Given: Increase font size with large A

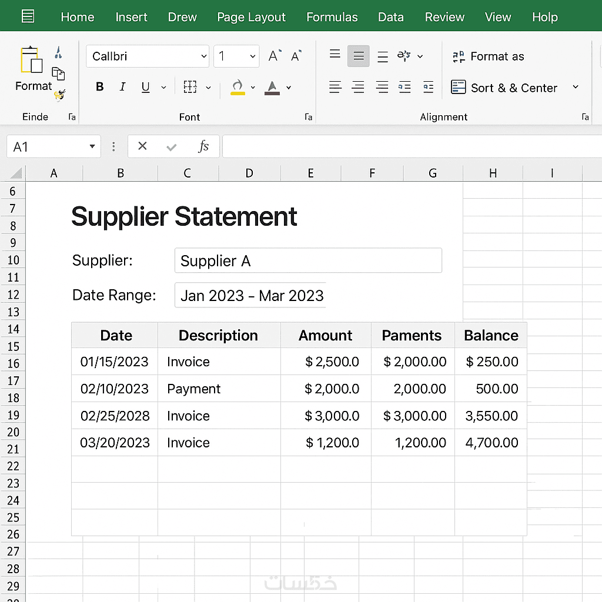Looking at the screenshot, I should (275, 56).
